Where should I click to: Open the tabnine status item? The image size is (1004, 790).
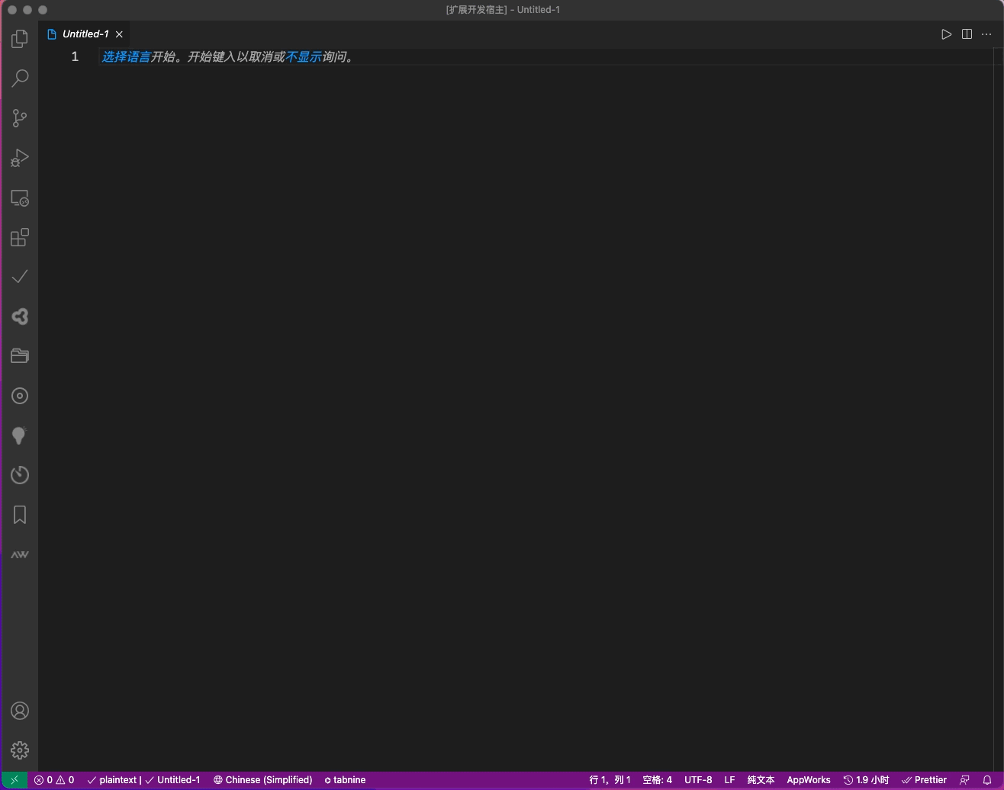click(345, 780)
